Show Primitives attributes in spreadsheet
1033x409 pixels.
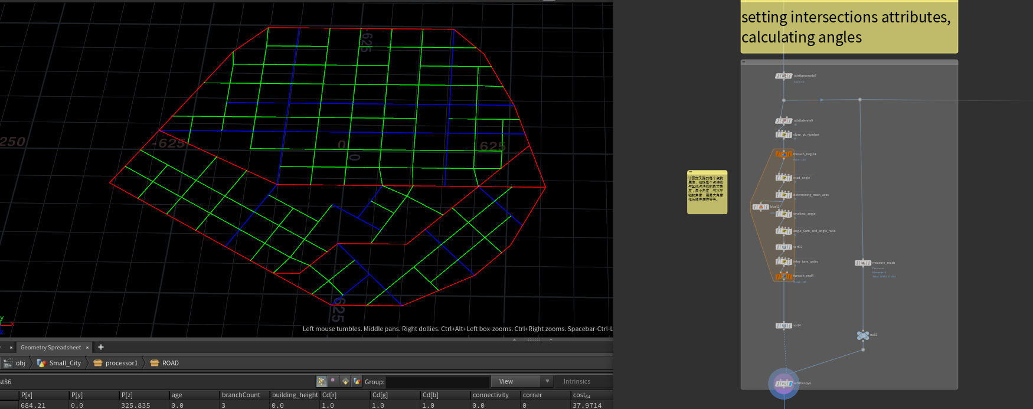[x=345, y=381]
